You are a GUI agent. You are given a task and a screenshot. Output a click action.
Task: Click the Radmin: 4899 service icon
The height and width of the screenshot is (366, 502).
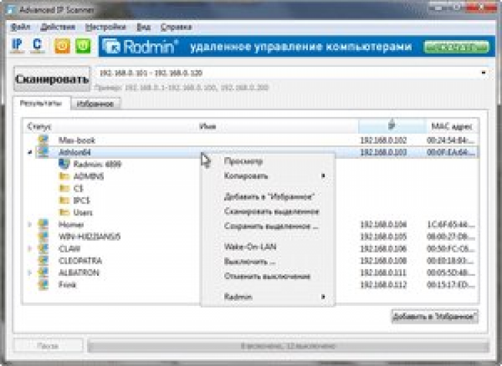pyautogui.click(x=64, y=164)
